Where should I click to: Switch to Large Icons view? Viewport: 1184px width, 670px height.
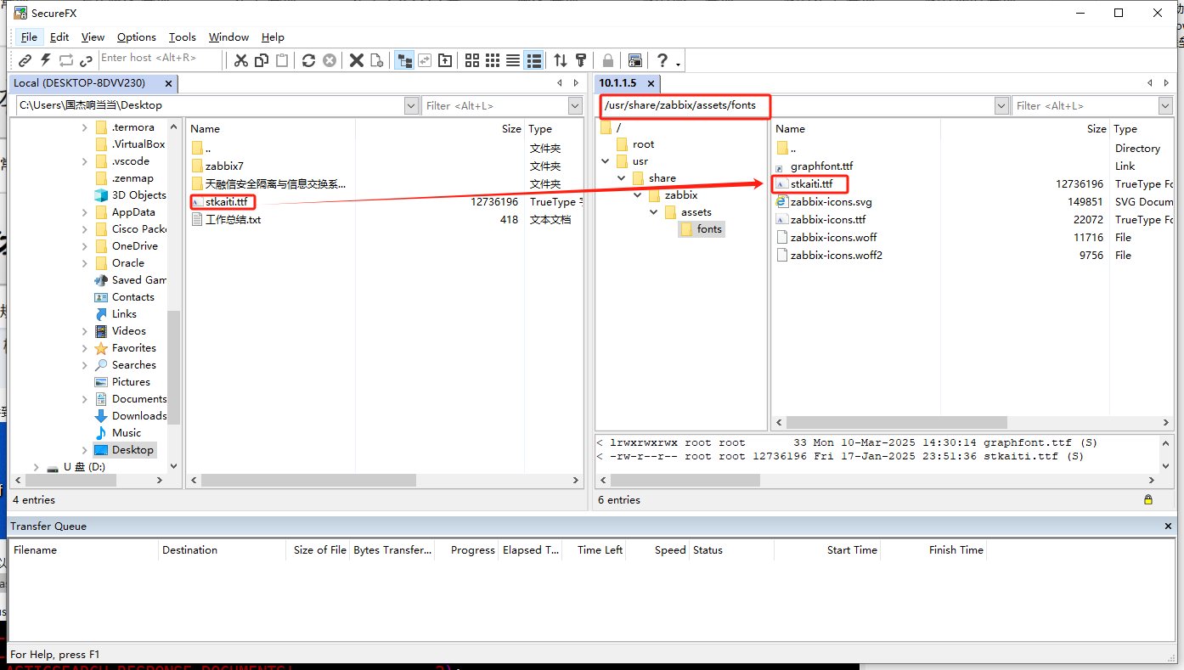coord(472,60)
